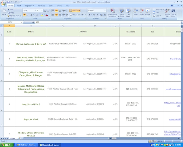
Task: Switch to the Review tab
Action: click(x=59, y=6)
